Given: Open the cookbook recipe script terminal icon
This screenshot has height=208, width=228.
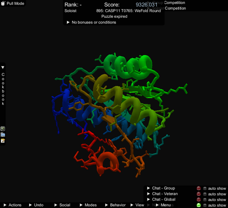Looking at the screenshot, I should (3, 129).
